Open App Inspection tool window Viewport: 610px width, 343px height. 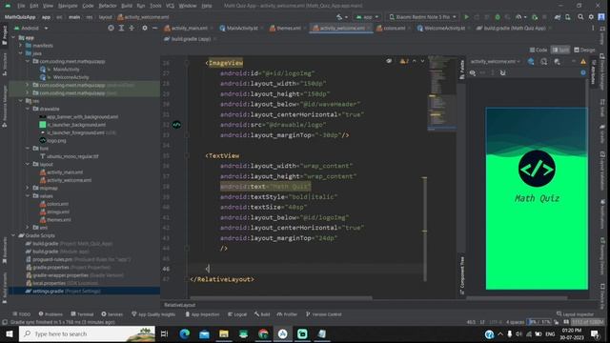[202, 314]
